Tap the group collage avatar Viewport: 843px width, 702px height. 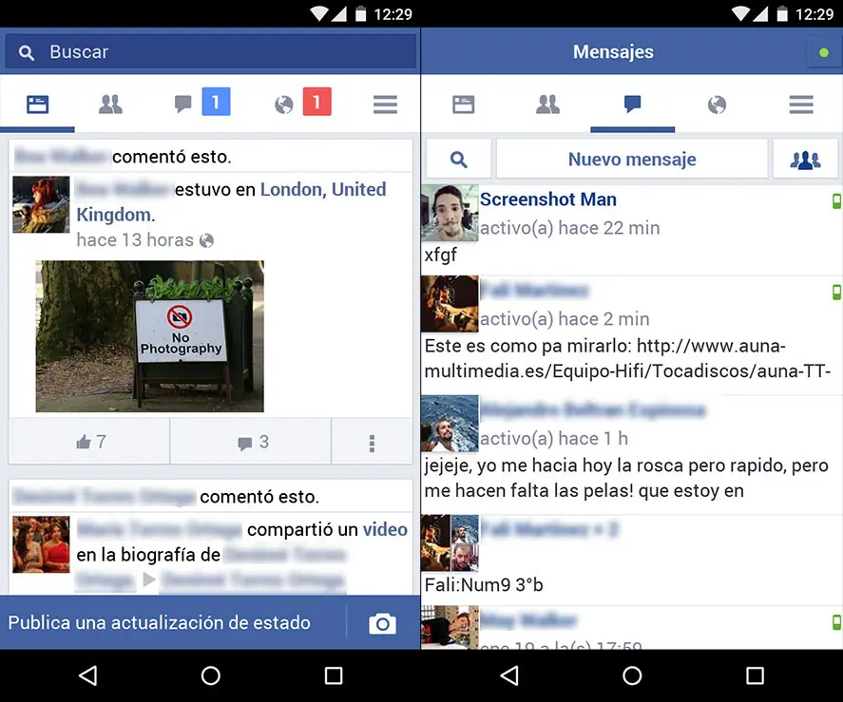click(x=450, y=543)
